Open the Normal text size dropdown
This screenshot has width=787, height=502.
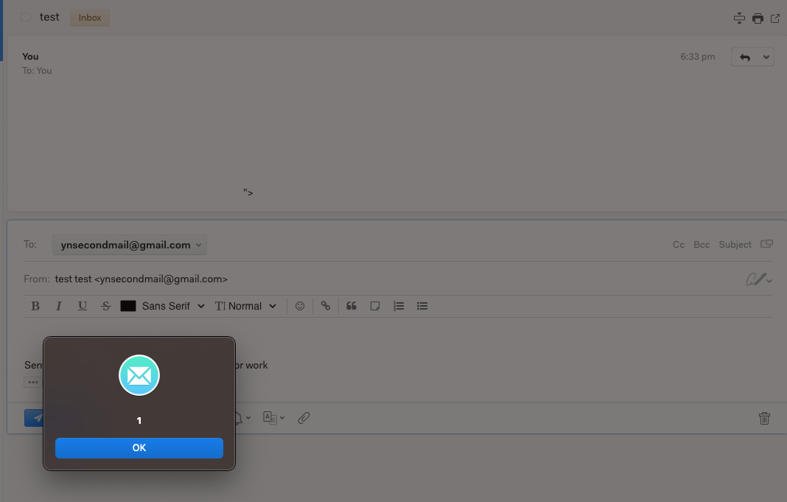(x=245, y=306)
